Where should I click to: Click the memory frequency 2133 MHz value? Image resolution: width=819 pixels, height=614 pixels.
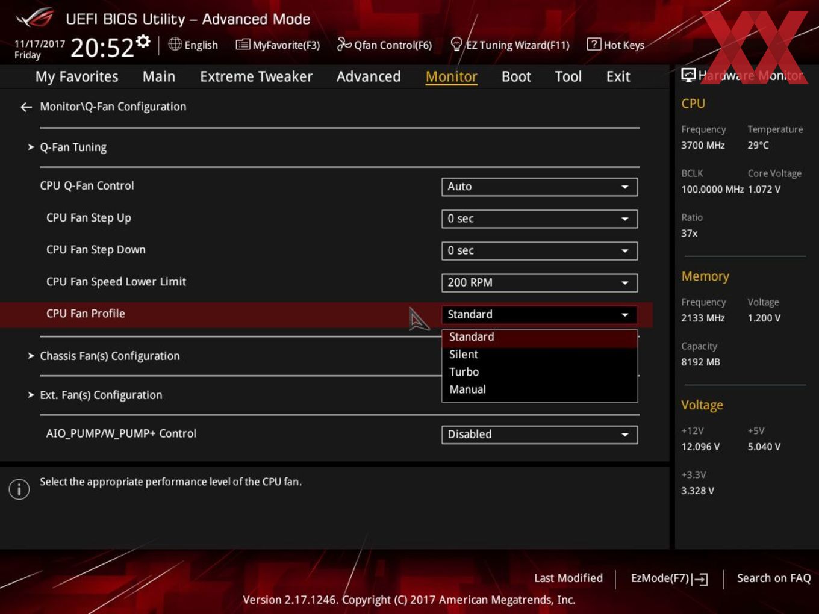coord(703,318)
